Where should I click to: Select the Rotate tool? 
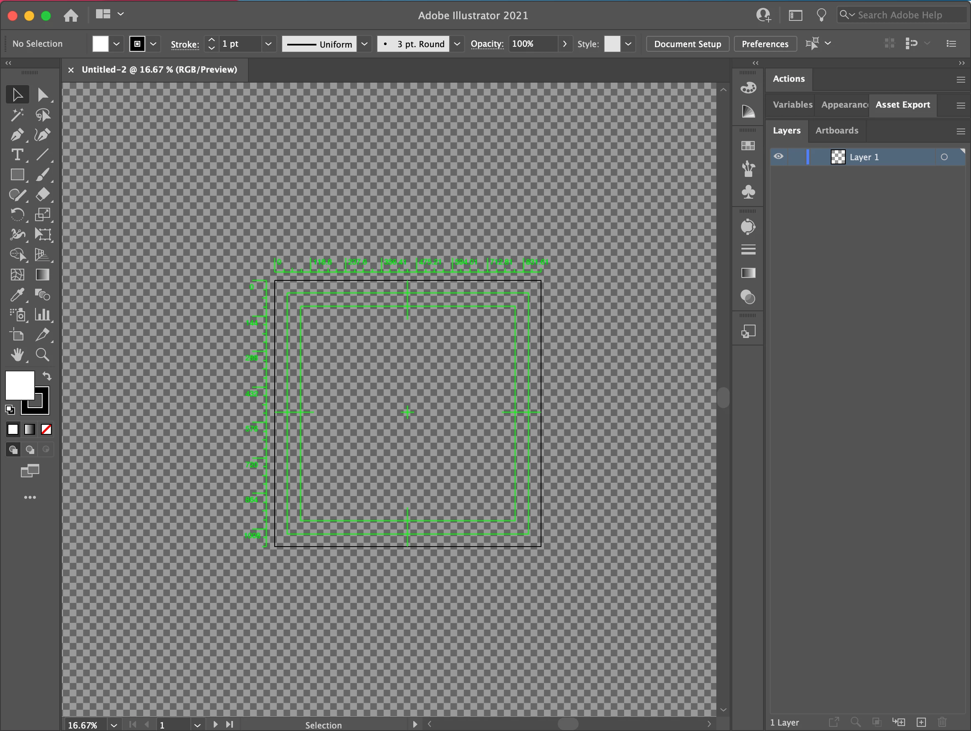tap(17, 214)
